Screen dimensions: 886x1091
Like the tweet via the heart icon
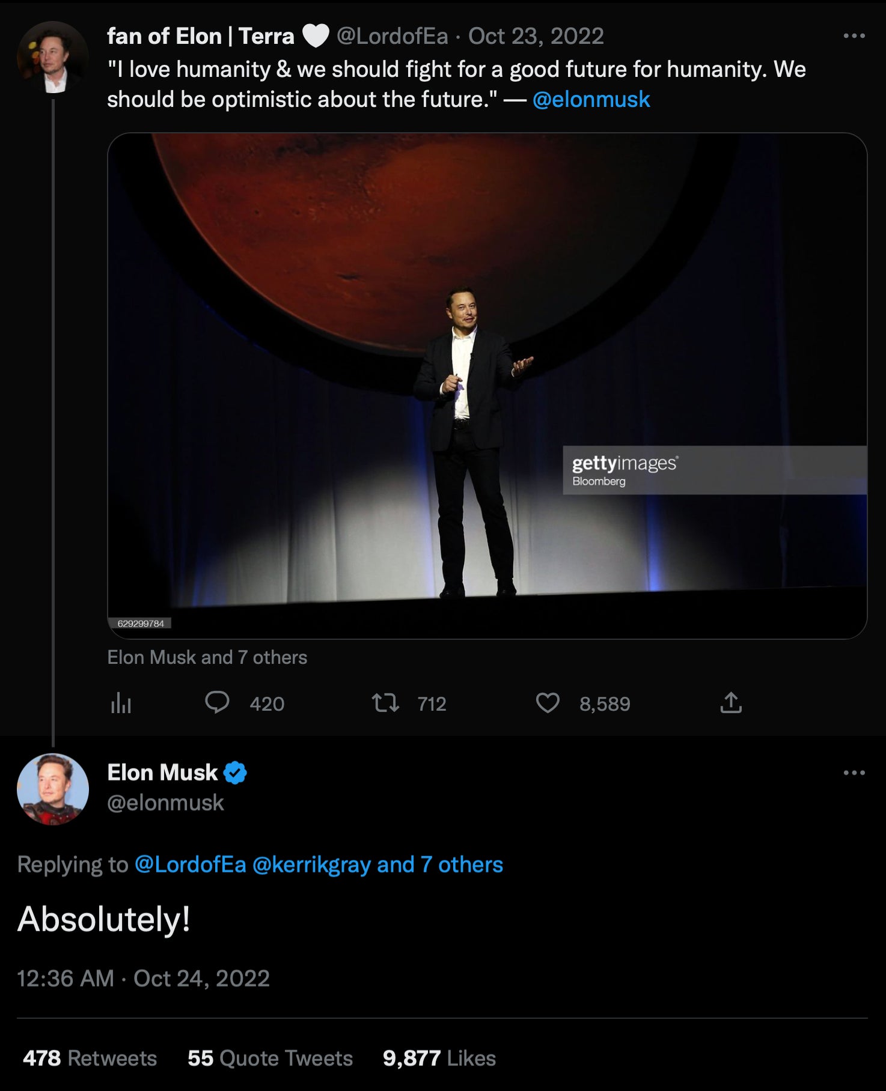point(549,704)
